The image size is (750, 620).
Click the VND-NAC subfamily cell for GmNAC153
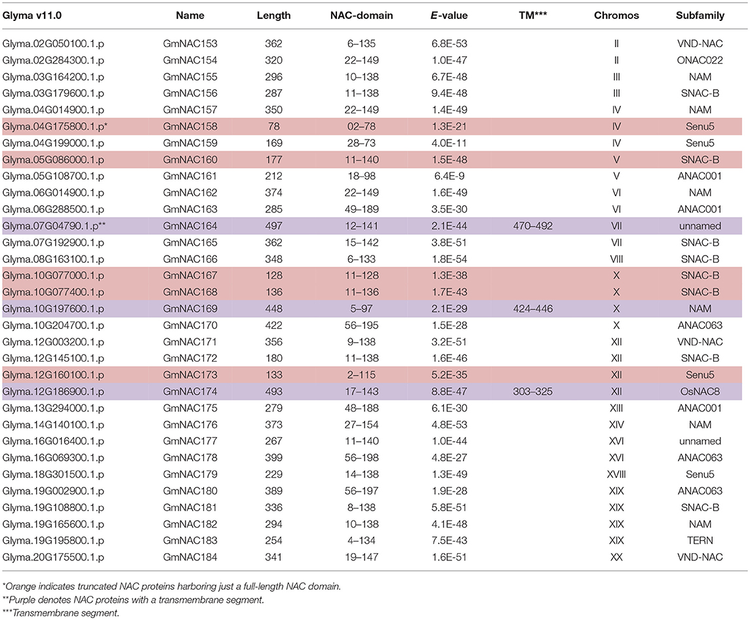[700, 43]
